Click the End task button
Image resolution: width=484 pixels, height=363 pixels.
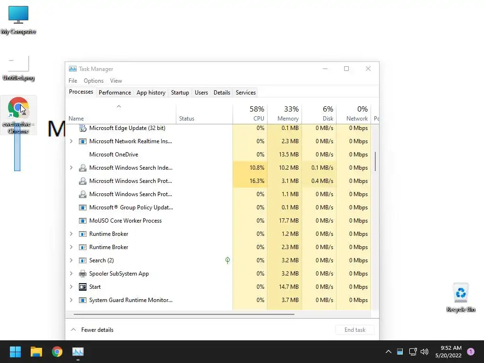[355, 329]
